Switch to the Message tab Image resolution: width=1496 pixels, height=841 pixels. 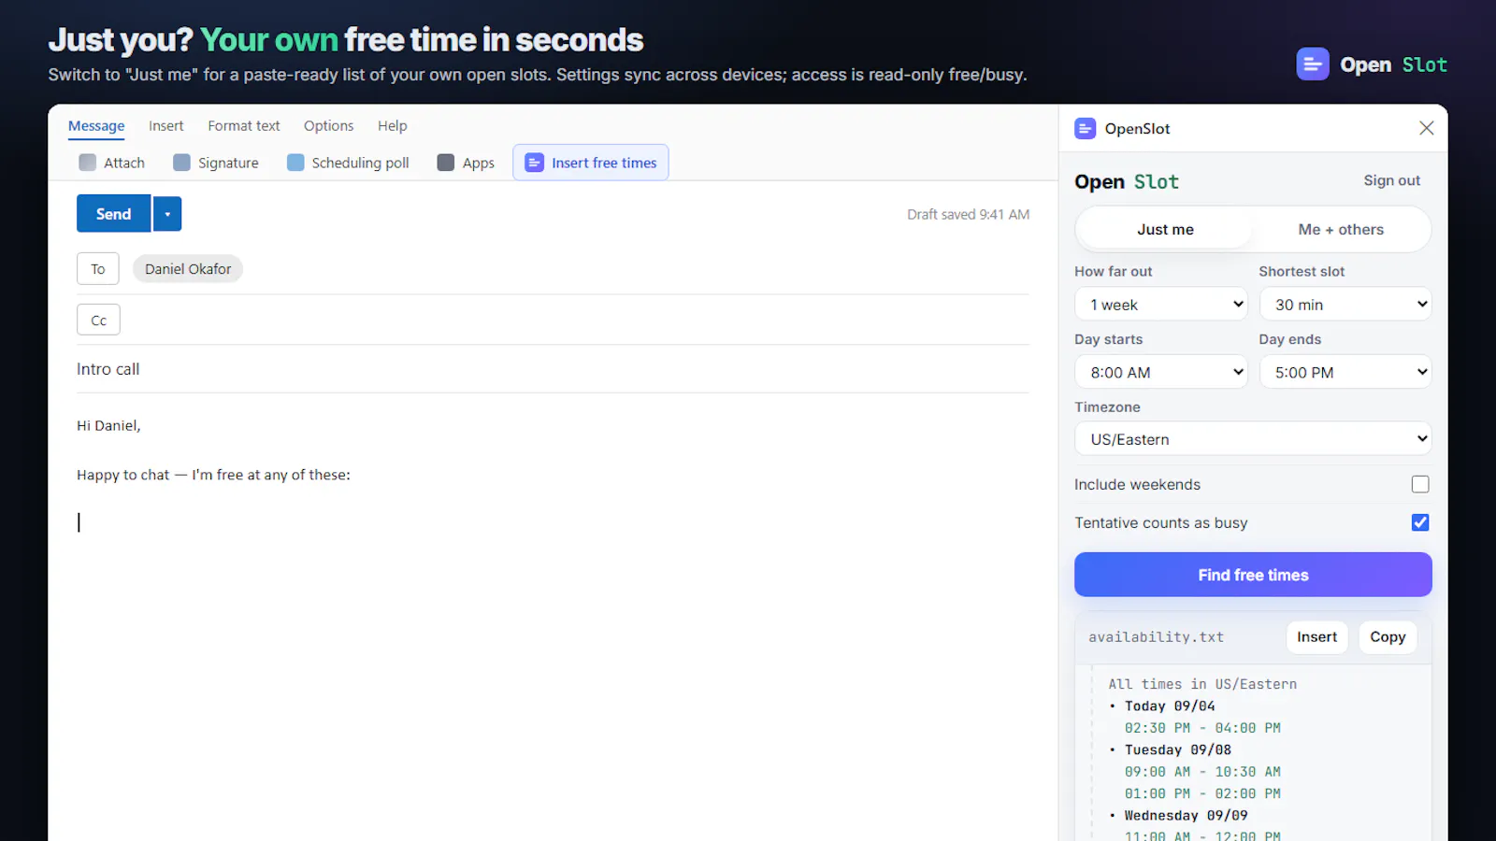pos(96,126)
